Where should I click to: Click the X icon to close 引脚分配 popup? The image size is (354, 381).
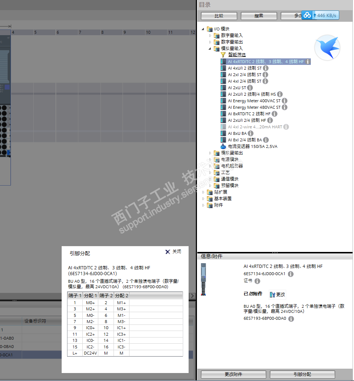(168, 252)
